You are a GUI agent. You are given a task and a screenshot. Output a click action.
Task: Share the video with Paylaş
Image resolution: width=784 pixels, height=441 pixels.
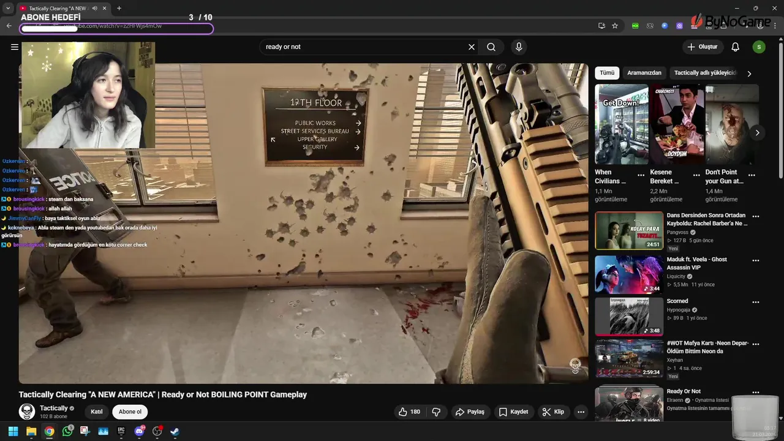[x=470, y=412]
